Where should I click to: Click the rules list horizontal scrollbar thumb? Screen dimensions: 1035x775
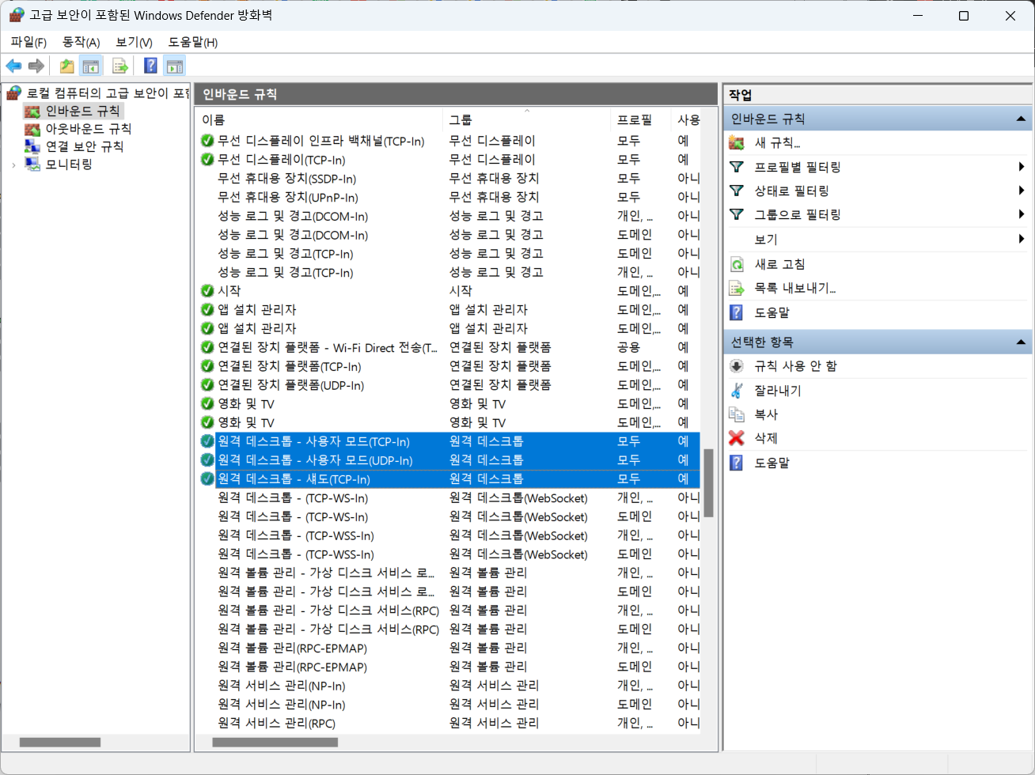(x=275, y=743)
